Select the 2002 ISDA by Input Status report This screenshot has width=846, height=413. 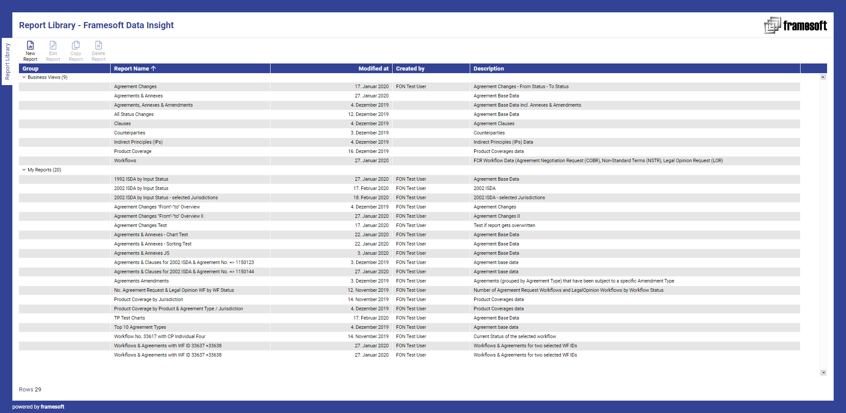point(141,188)
